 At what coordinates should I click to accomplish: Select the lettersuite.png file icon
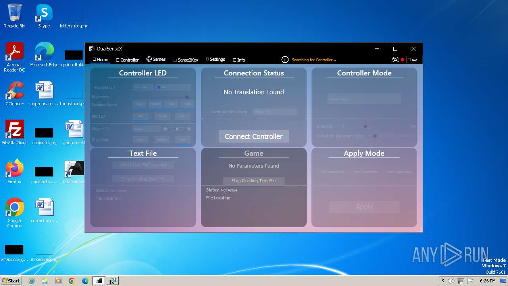(x=74, y=19)
